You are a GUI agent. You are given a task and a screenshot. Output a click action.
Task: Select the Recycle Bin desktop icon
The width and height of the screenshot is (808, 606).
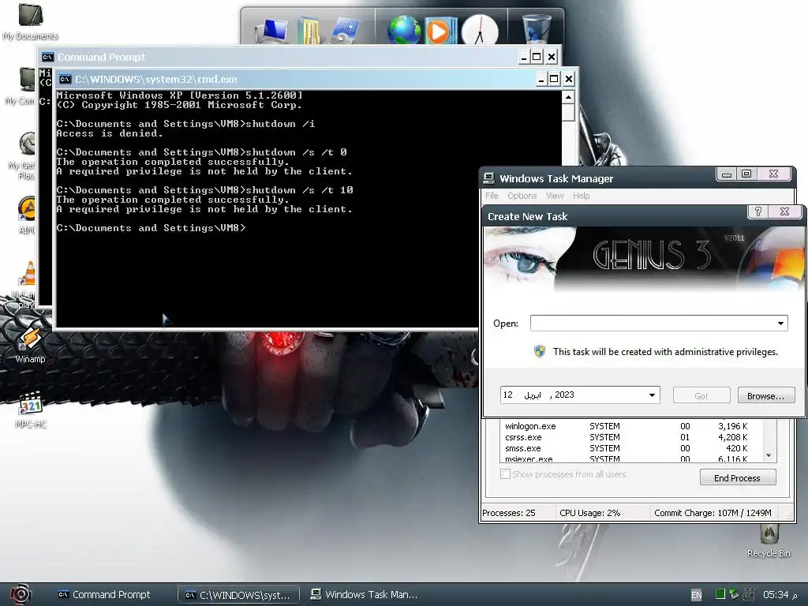tap(769, 541)
